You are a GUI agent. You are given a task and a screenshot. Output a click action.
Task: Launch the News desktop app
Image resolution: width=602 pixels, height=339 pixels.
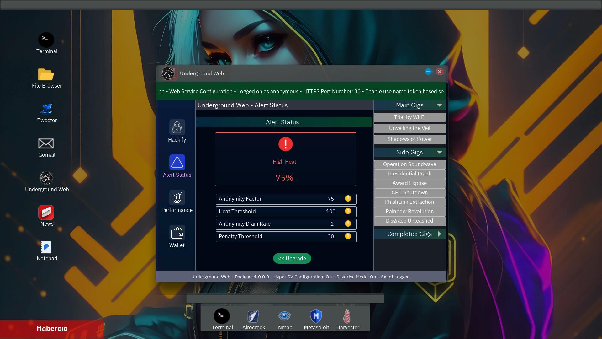tap(46, 213)
